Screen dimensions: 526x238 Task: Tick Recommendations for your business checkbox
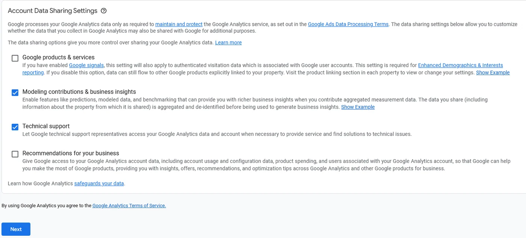(x=15, y=154)
